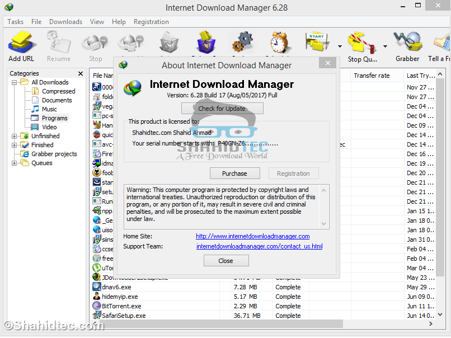The image size is (451, 338).
Task: Click the Stop Queue icon
Action: tap(362, 43)
